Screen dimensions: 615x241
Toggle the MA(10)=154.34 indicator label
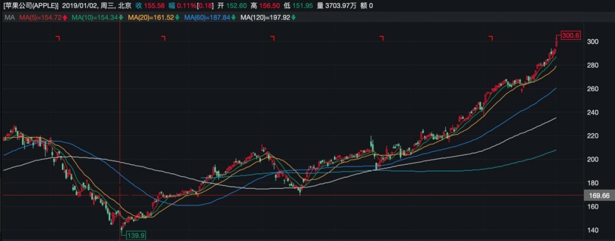click(95, 18)
